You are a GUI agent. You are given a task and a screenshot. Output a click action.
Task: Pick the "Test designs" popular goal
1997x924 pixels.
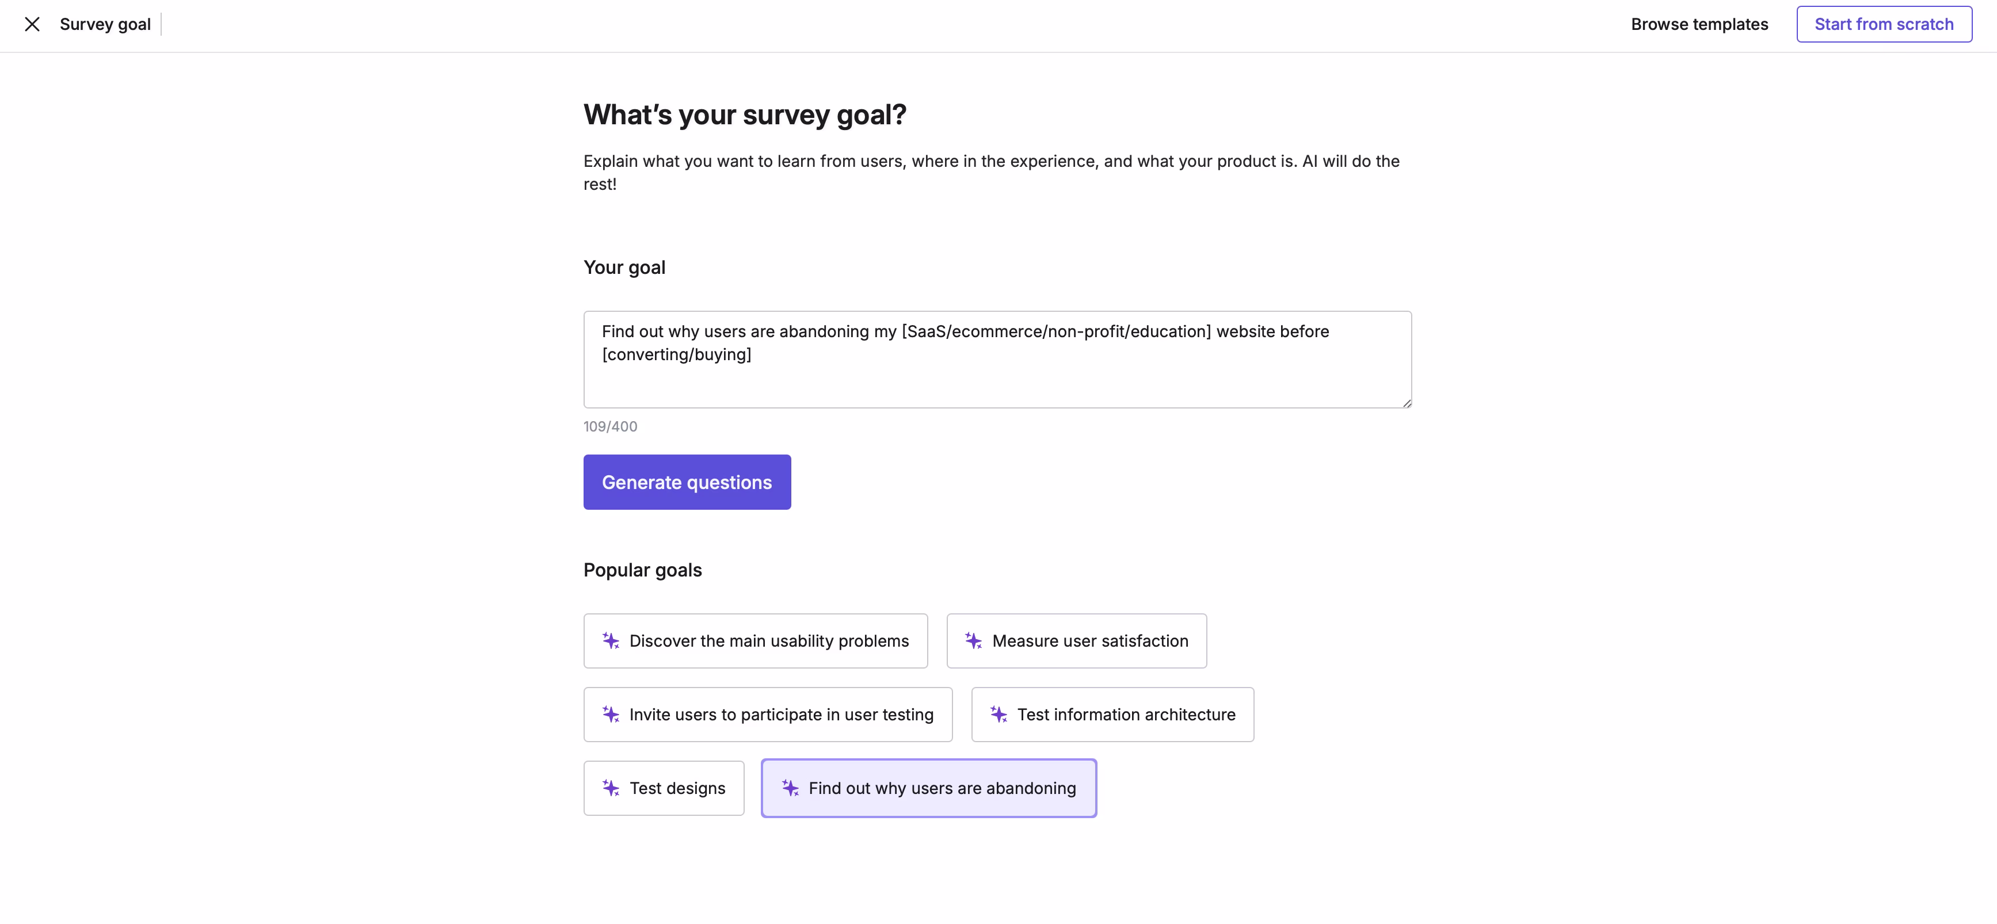pyautogui.click(x=664, y=788)
